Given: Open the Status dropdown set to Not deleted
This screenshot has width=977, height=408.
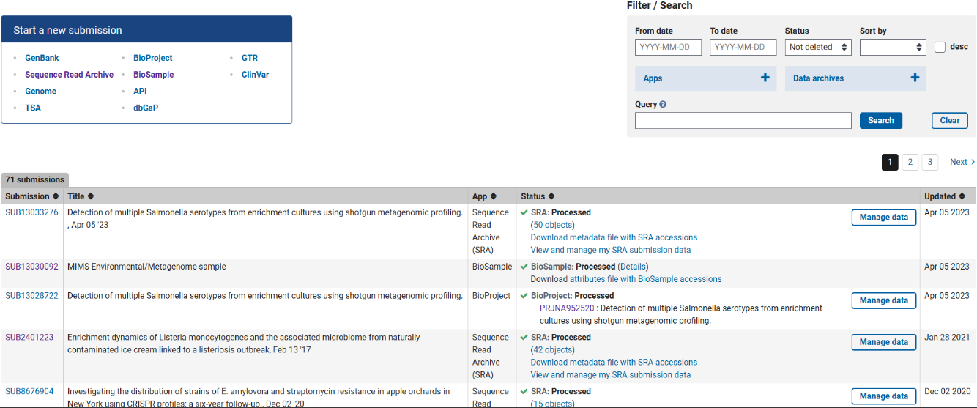Looking at the screenshot, I should click(818, 47).
